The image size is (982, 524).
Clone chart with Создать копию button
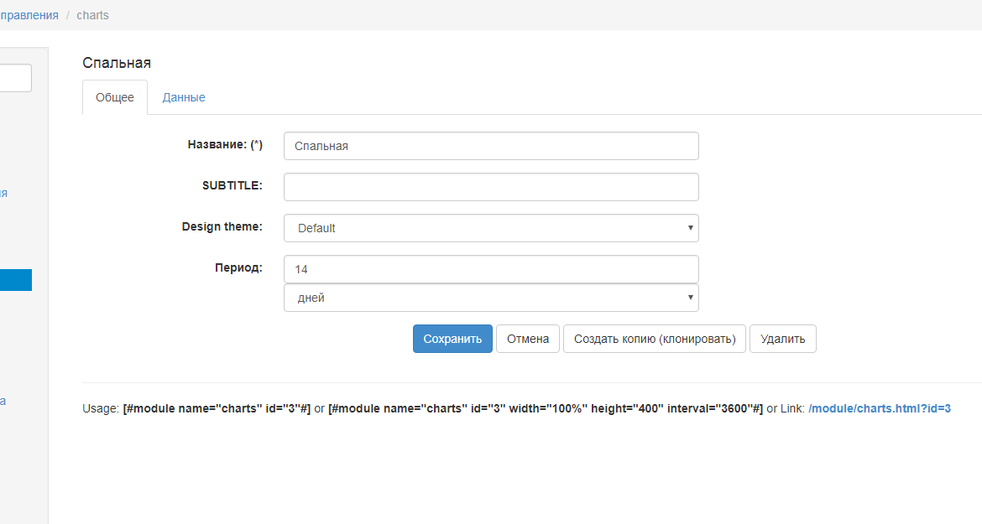[654, 339]
